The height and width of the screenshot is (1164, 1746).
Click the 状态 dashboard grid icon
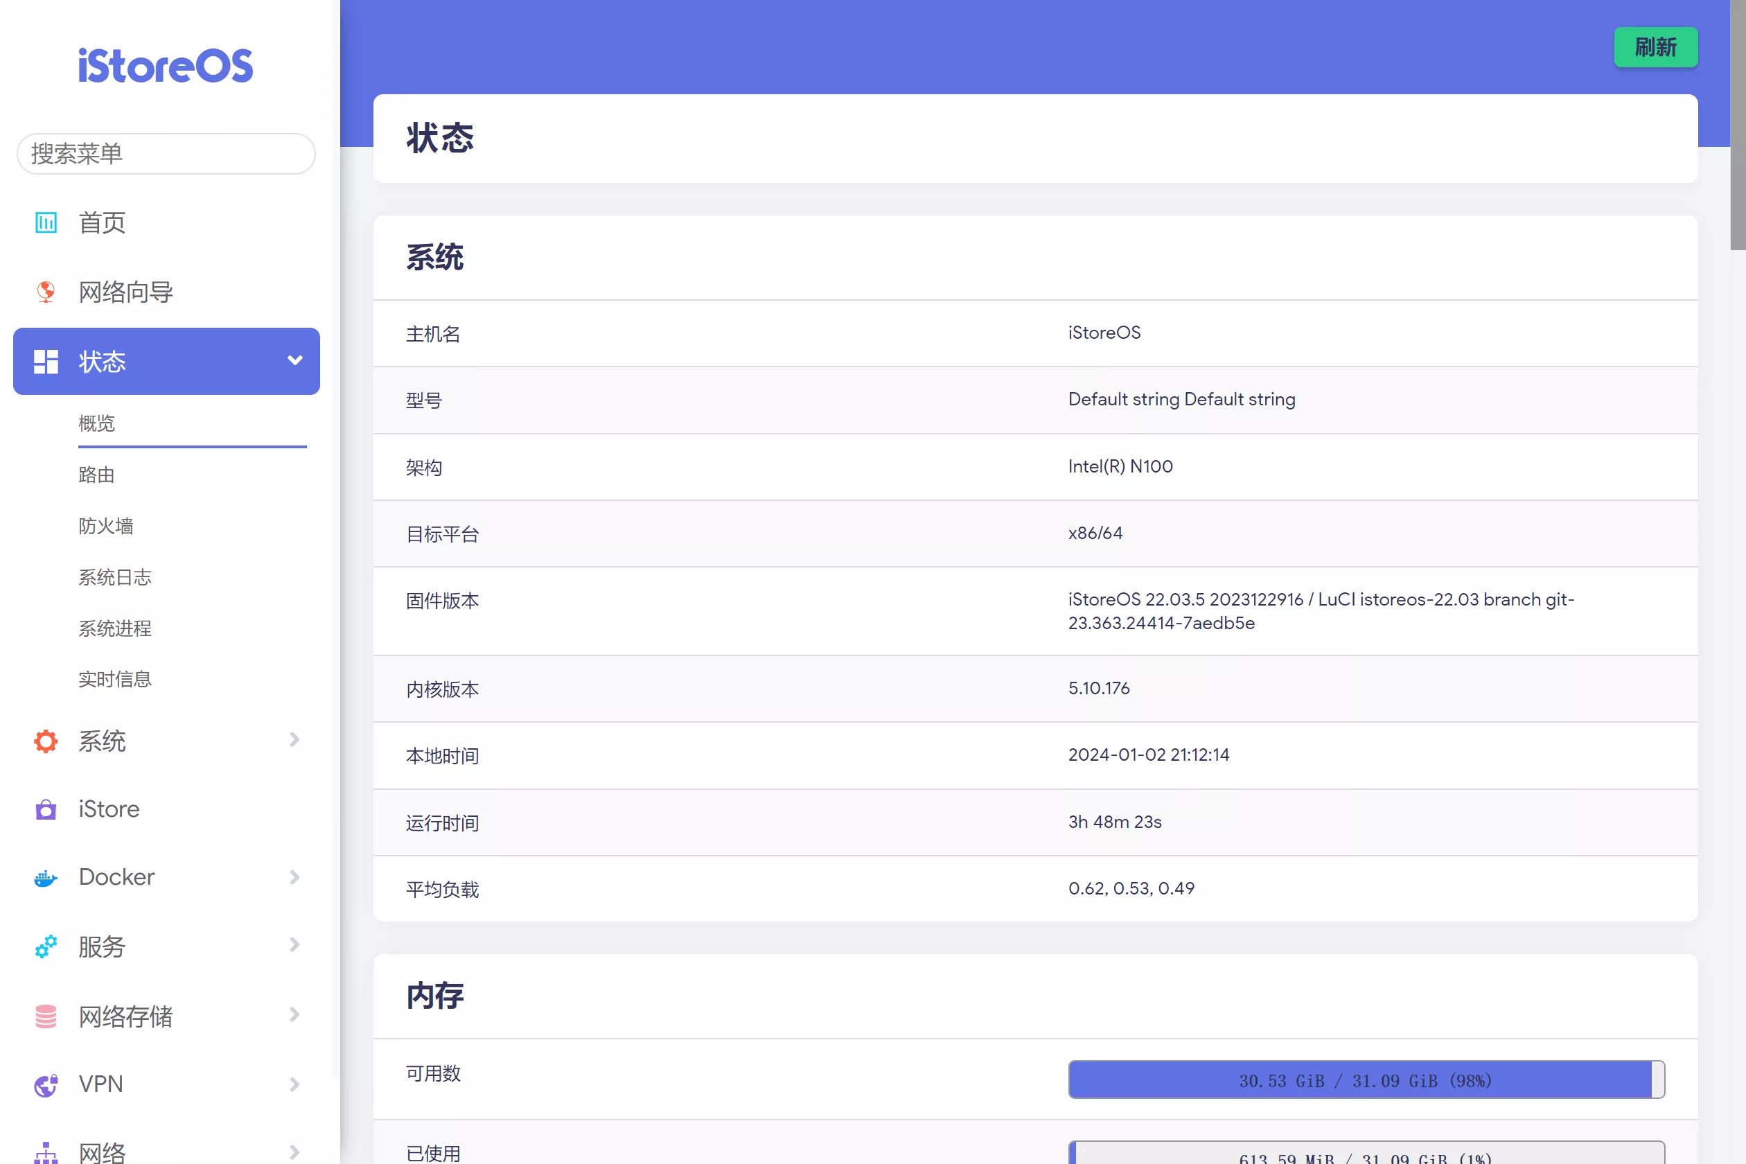(x=46, y=362)
